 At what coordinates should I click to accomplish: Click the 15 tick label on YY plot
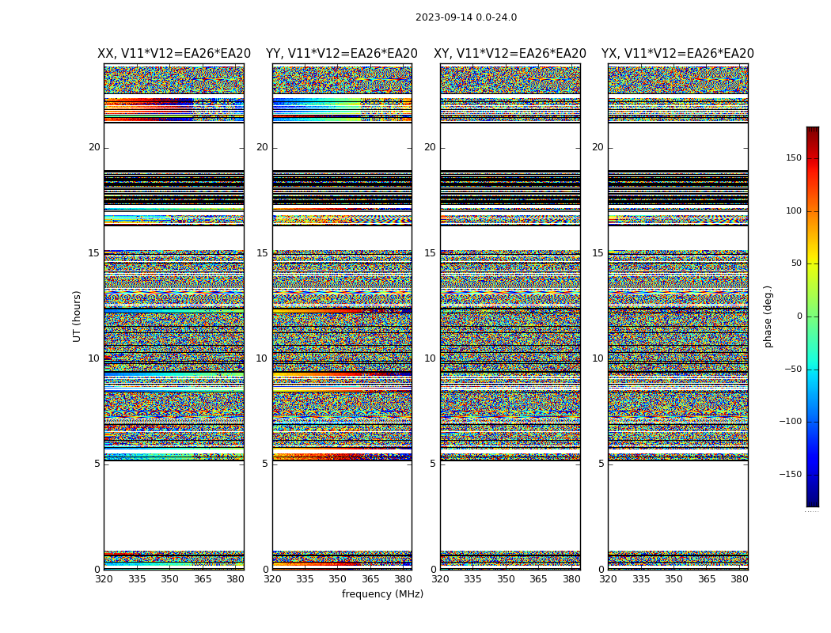click(262, 253)
